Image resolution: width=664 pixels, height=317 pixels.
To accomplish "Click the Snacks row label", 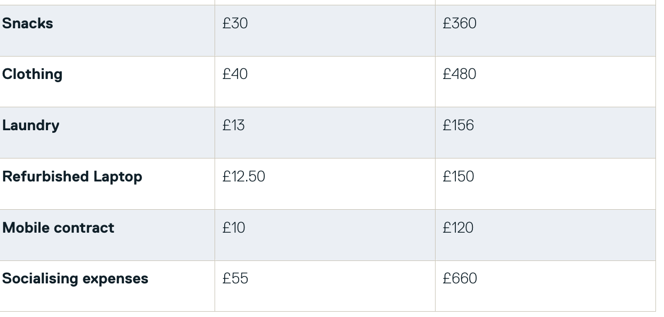I will point(28,24).
